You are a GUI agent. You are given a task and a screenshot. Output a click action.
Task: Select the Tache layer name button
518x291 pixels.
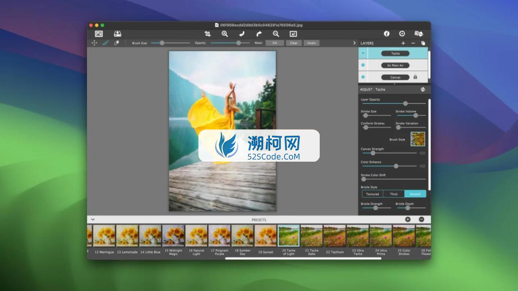pyautogui.click(x=395, y=53)
